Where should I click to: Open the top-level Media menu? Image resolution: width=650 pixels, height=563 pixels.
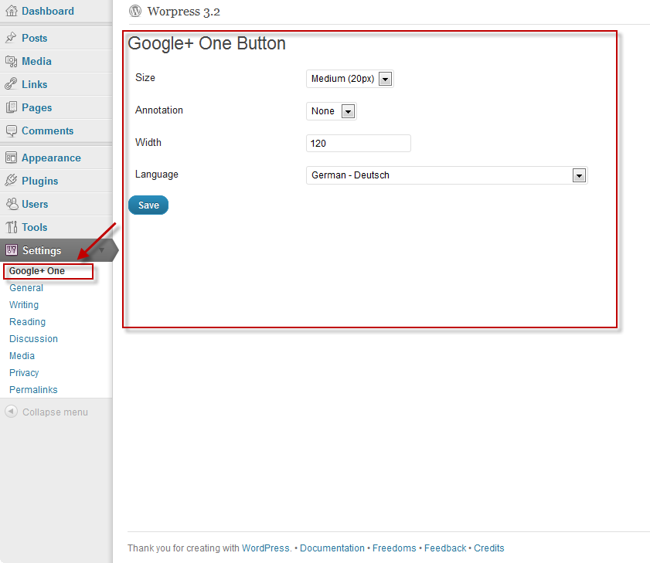pos(36,61)
